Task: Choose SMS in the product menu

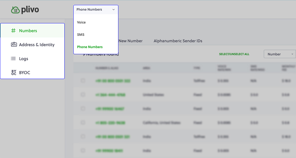Action: click(81, 35)
